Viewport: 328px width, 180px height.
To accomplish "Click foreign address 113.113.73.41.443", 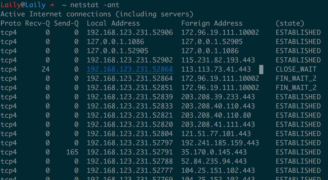I will [216, 69].
